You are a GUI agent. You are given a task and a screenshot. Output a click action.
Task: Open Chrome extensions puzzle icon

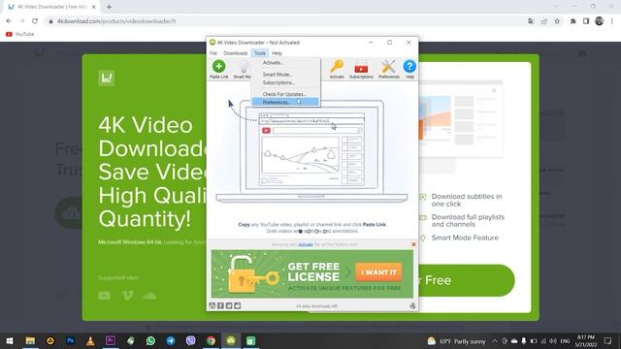(x=573, y=21)
